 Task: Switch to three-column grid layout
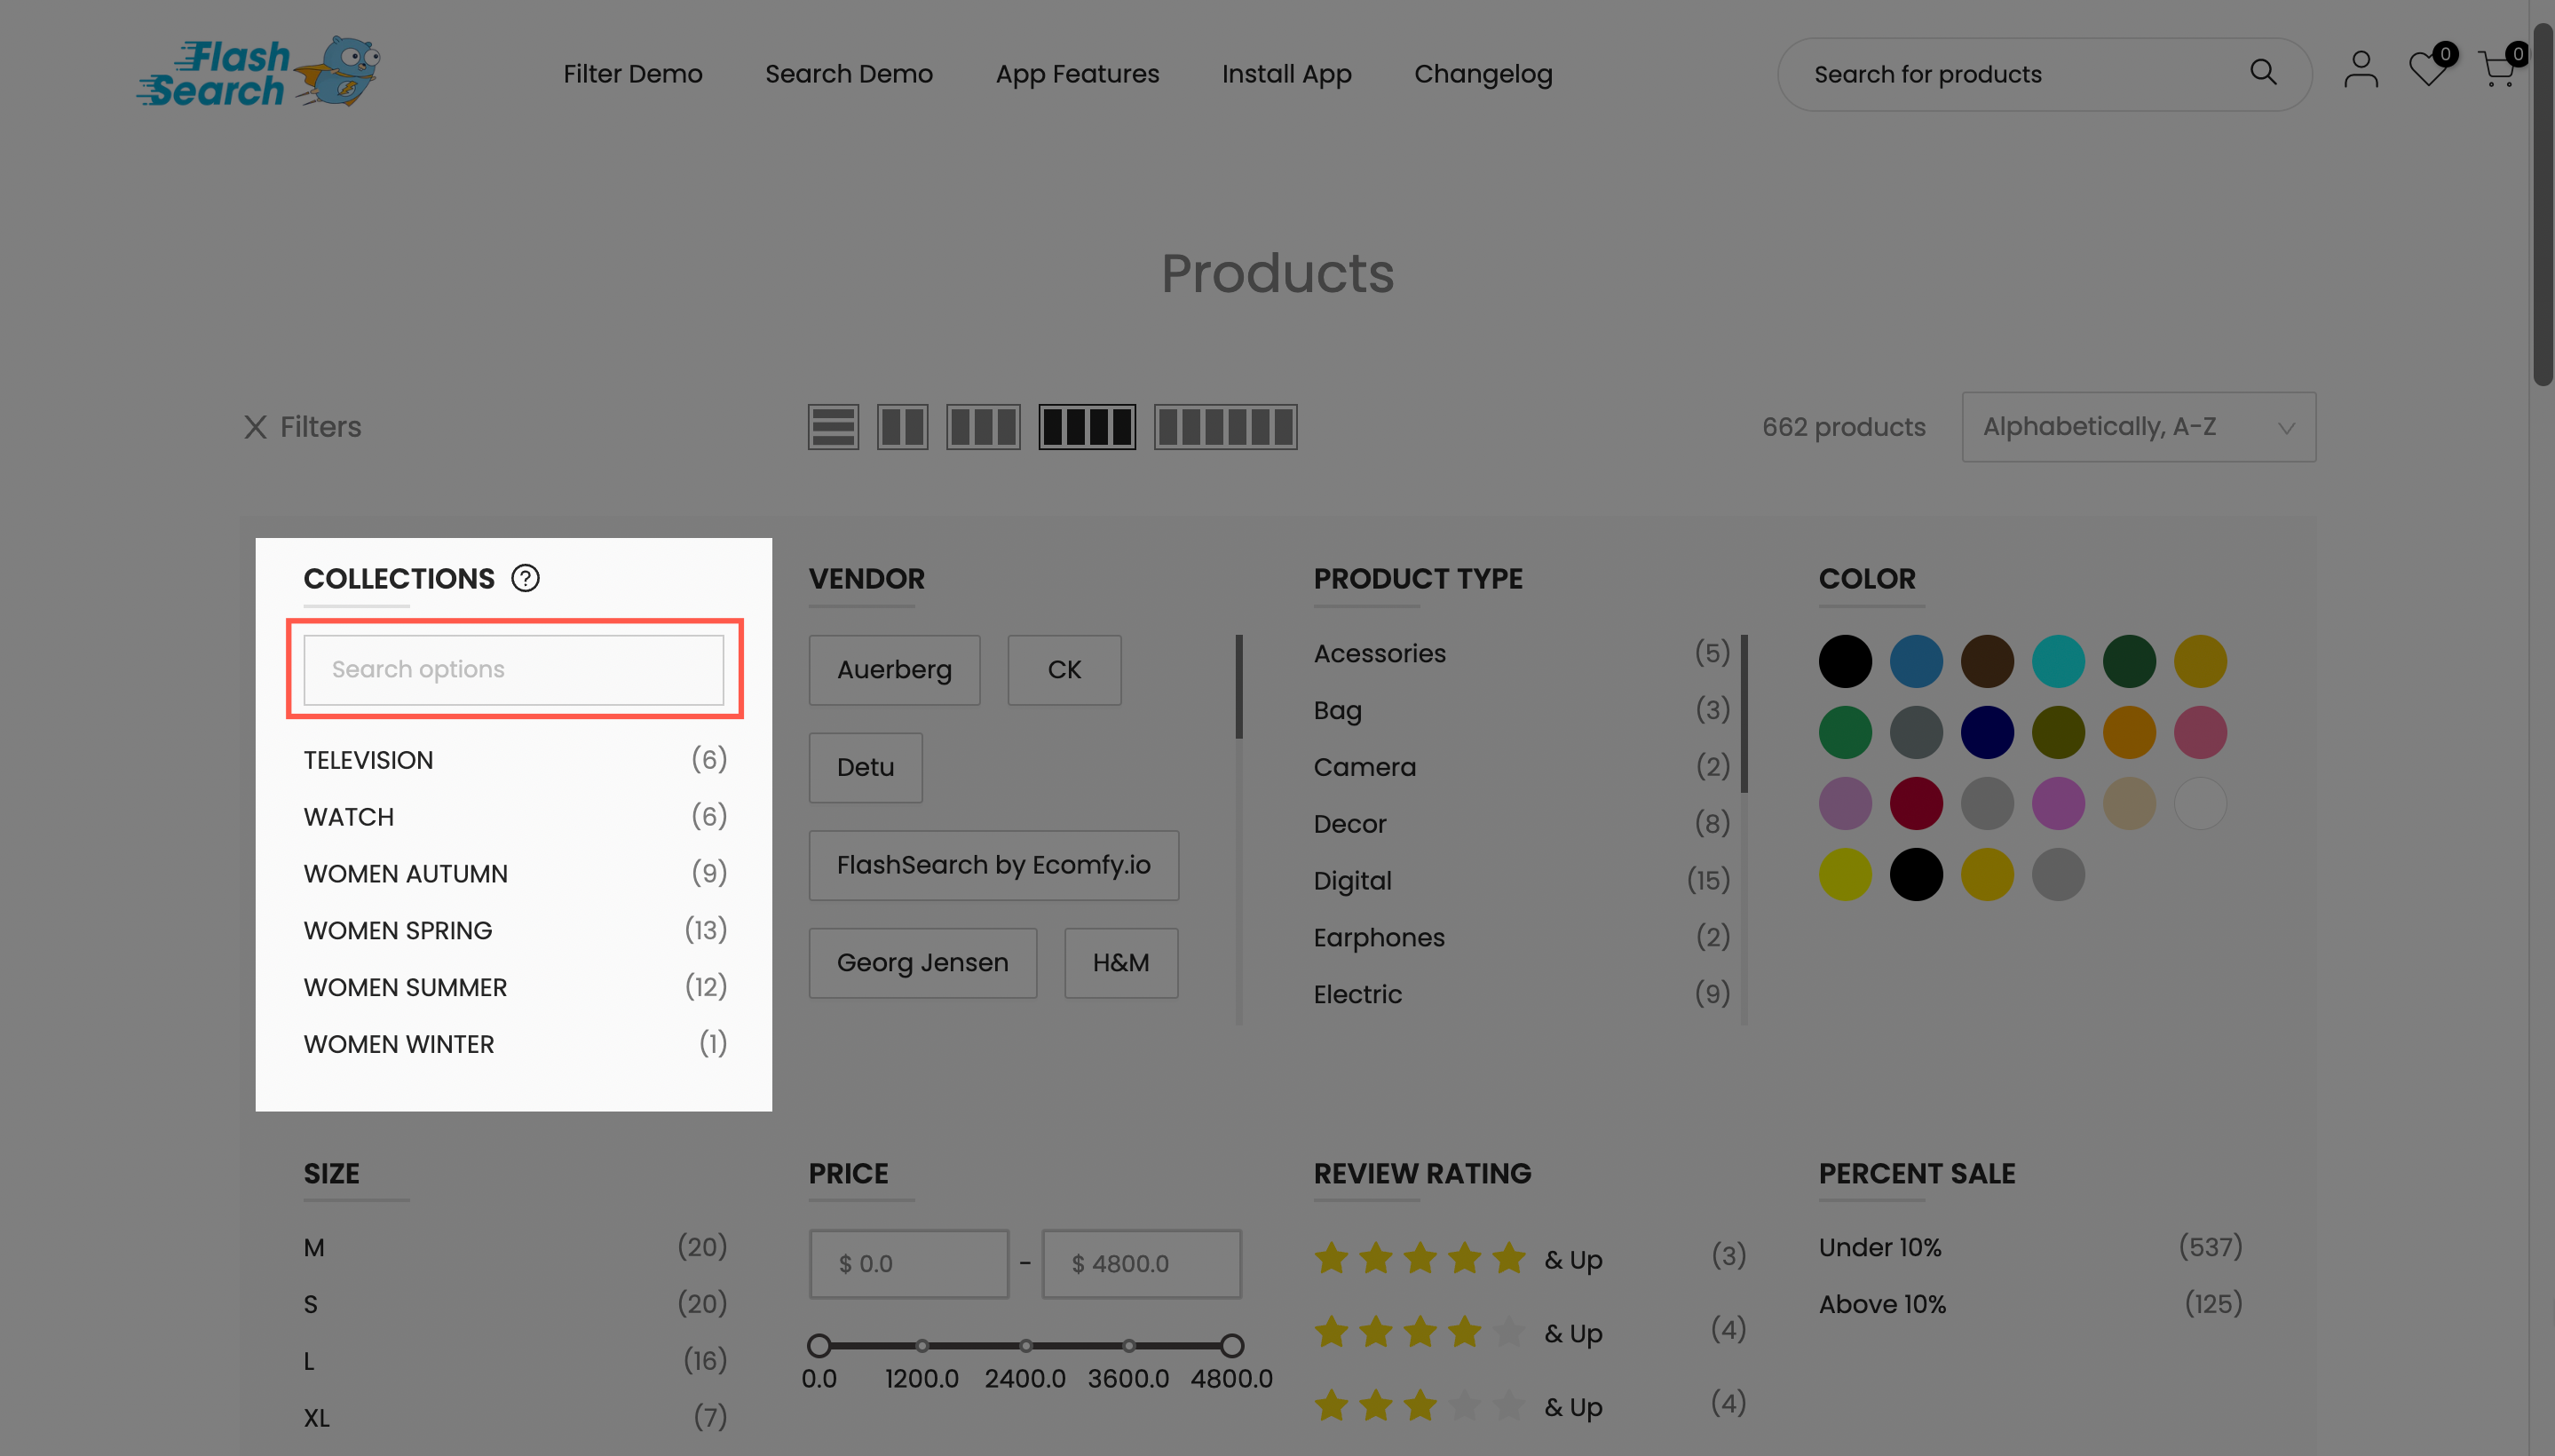point(983,427)
